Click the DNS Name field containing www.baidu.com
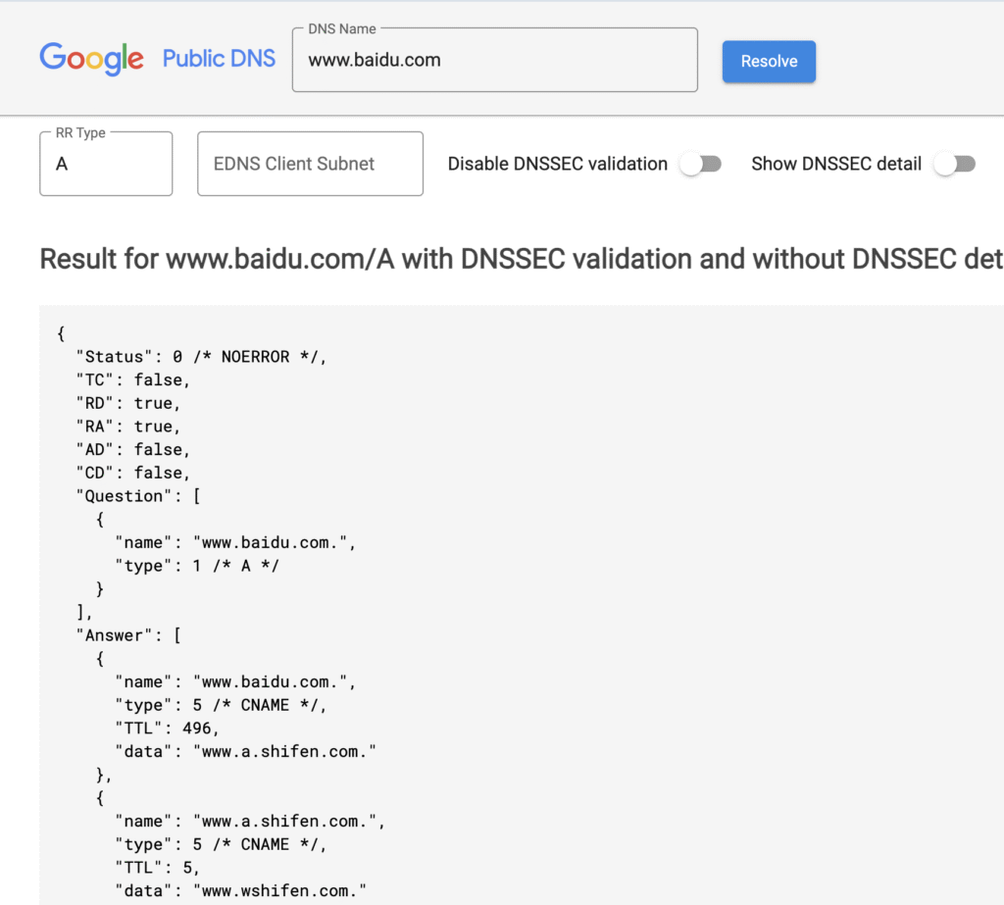The height and width of the screenshot is (905, 1004). coord(494,60)
